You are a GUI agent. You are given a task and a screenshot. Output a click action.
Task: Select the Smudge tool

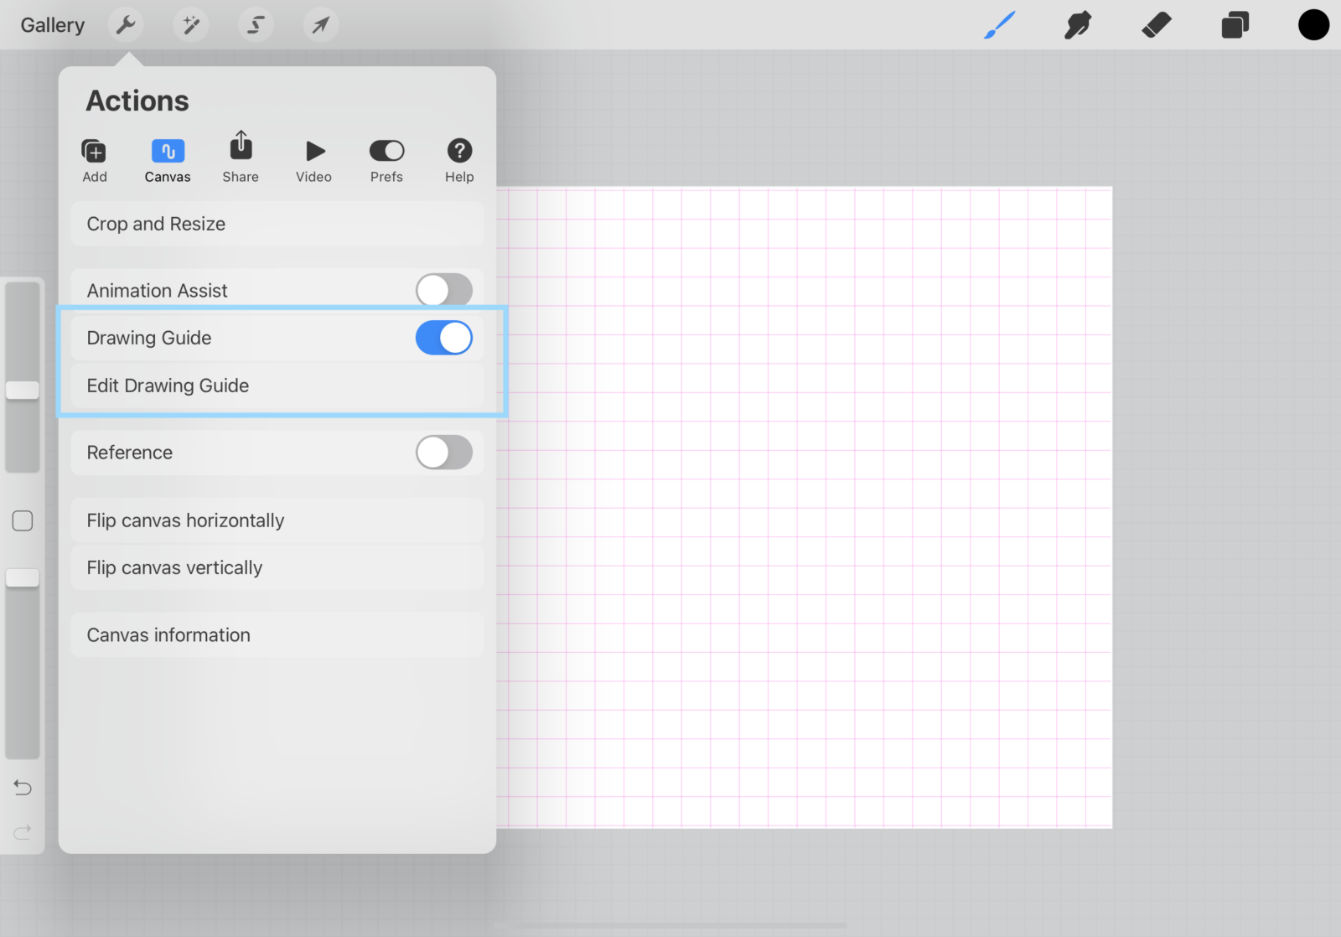[1078, 24]
